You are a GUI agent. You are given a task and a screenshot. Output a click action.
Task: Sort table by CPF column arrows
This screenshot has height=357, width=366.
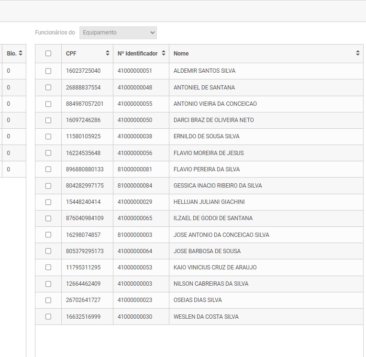(108, 54)
